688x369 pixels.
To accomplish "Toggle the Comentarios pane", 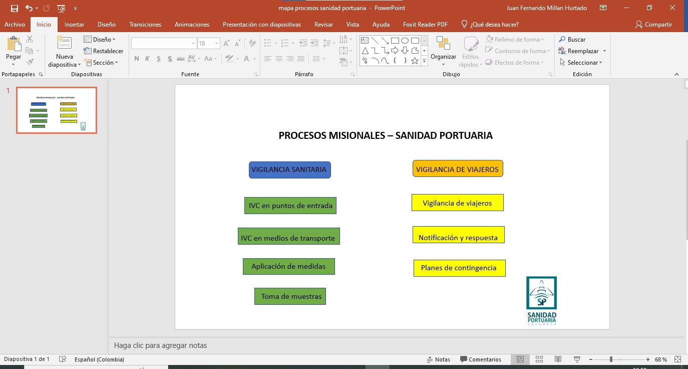I will tap(480, 359).
